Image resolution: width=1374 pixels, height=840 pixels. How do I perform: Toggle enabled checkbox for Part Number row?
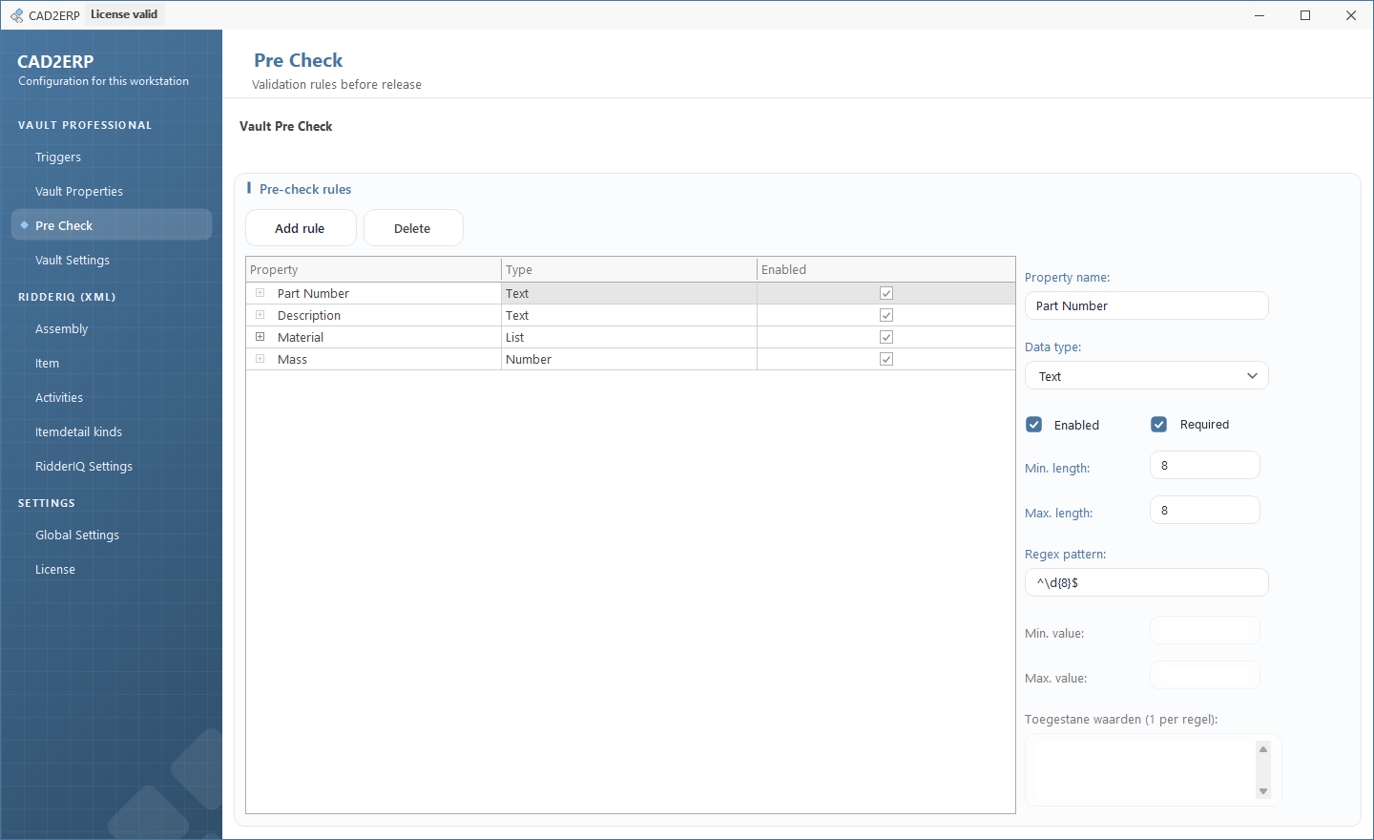(886, 293)
